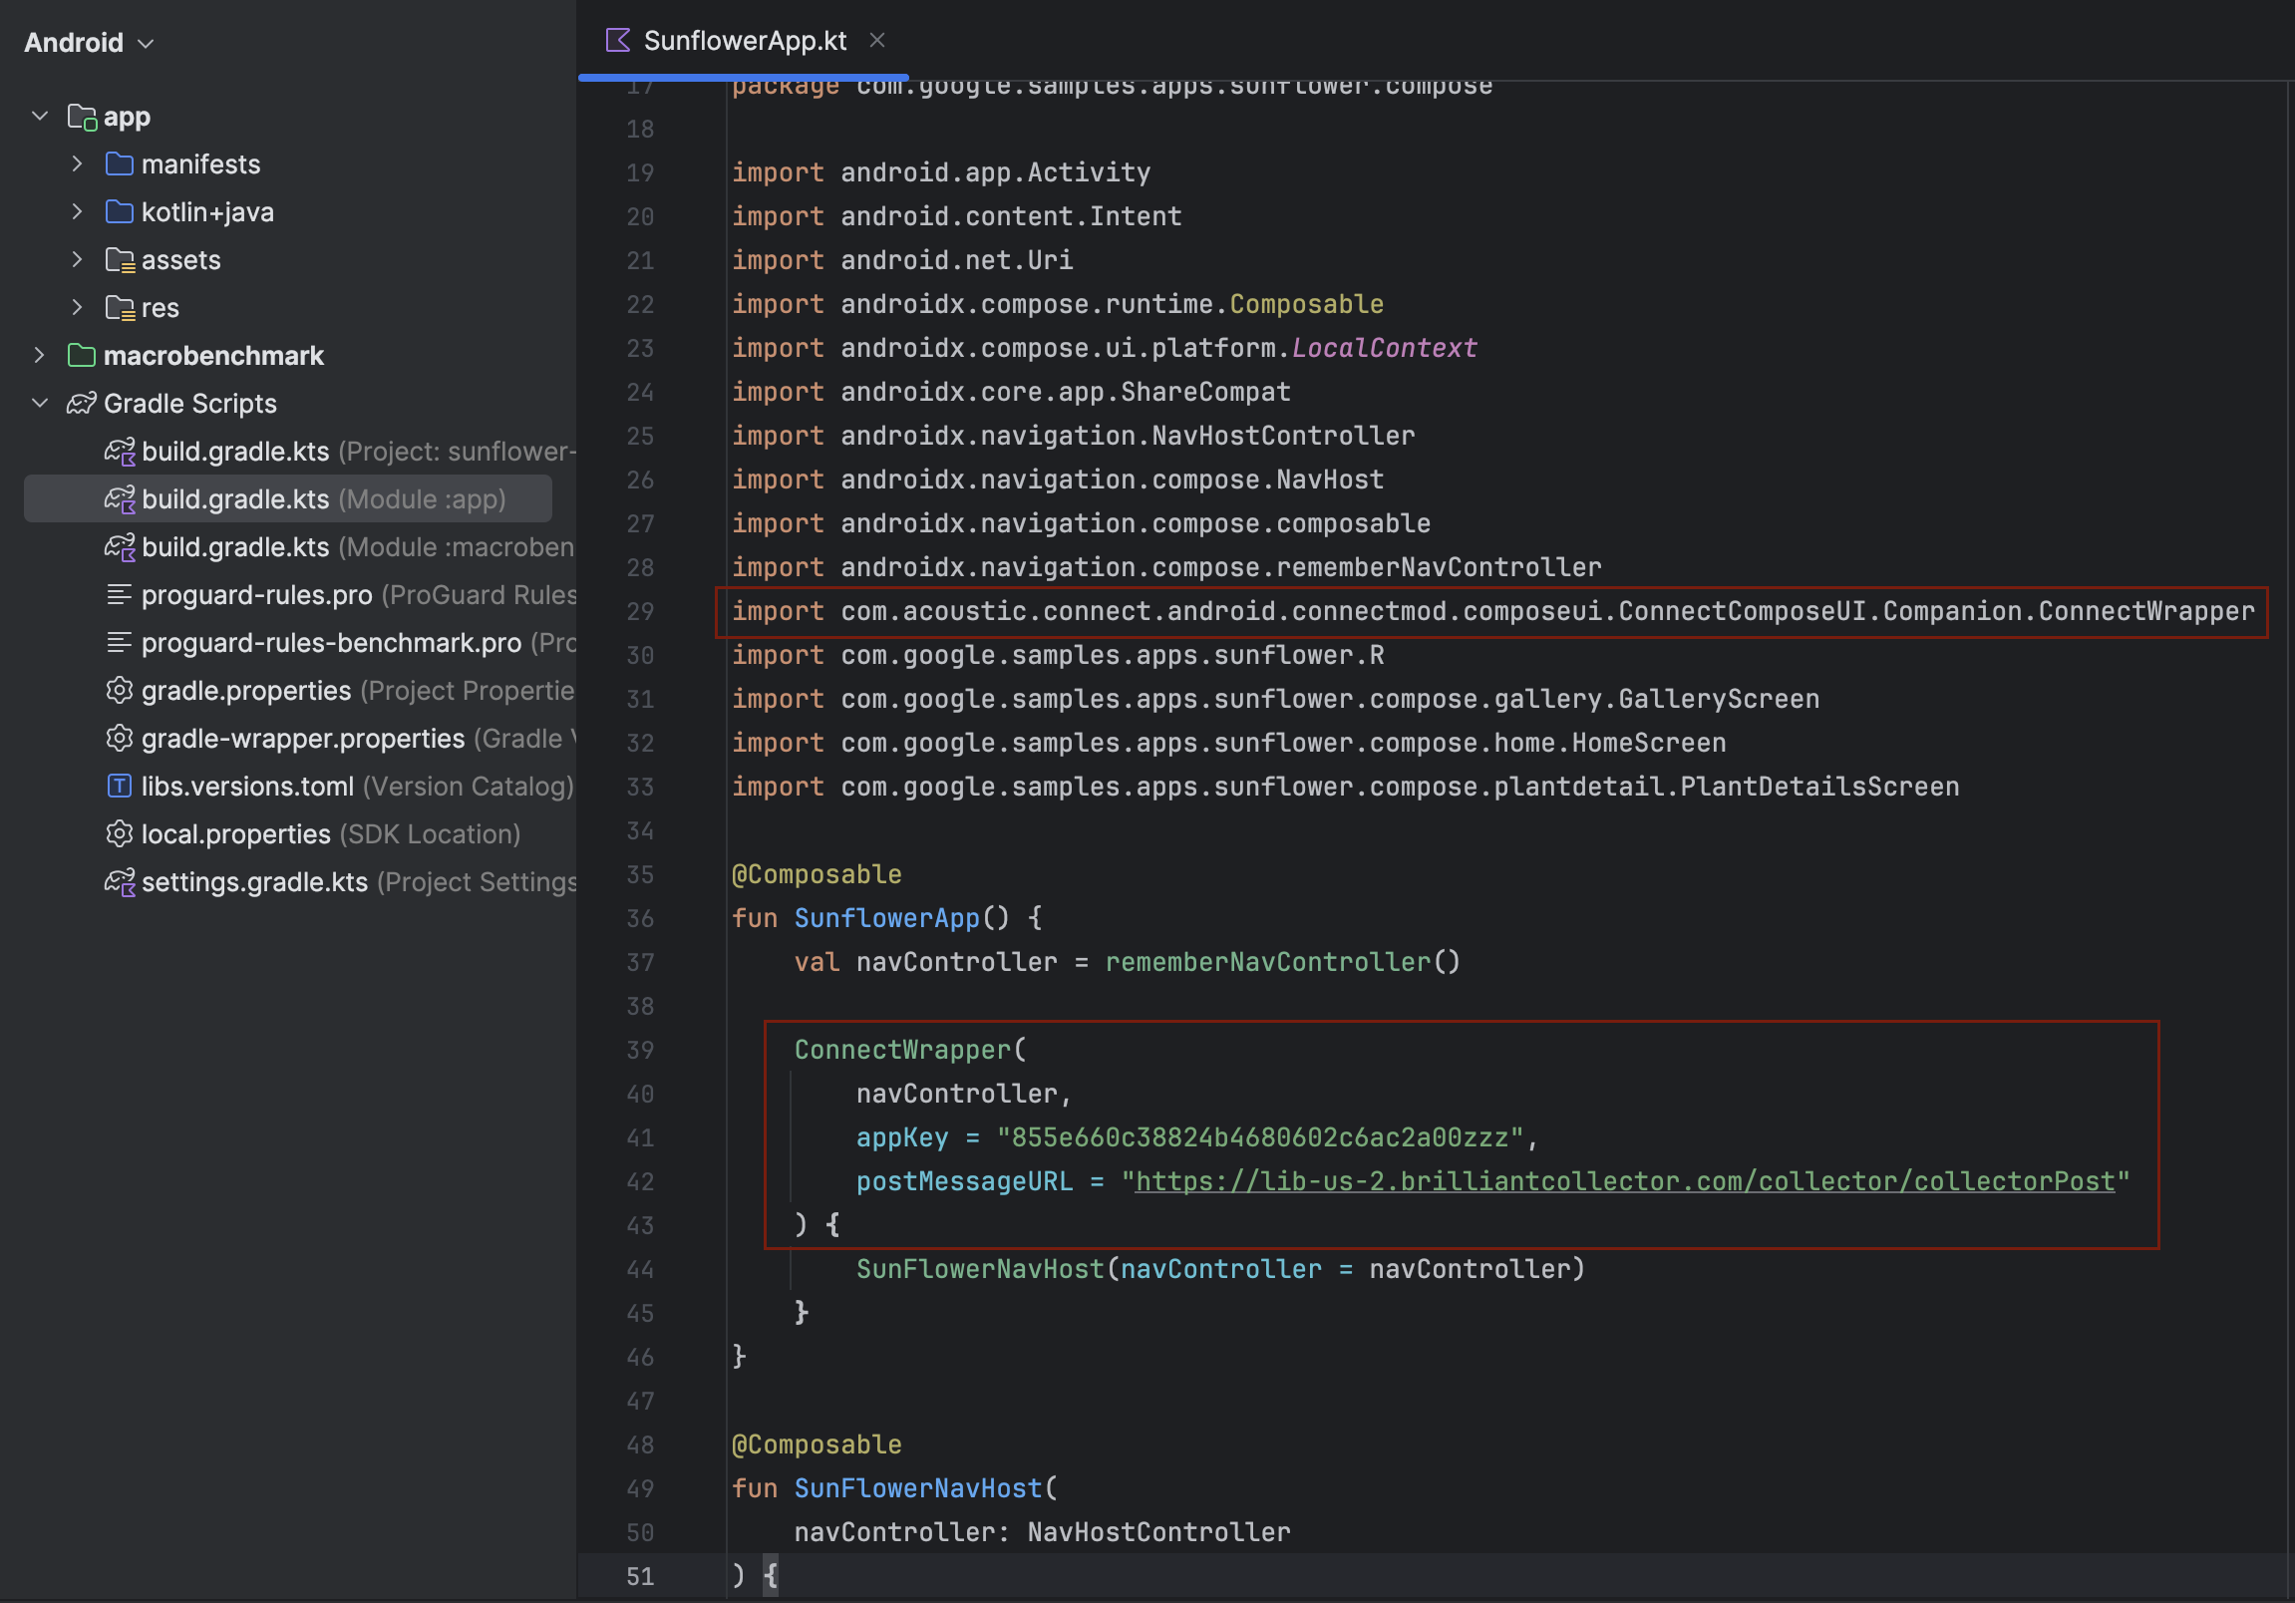The width and height of the screenshot is (2295, 1603).
Task: Click the @Composable annotation on line 35
Action: pos(817,875)
